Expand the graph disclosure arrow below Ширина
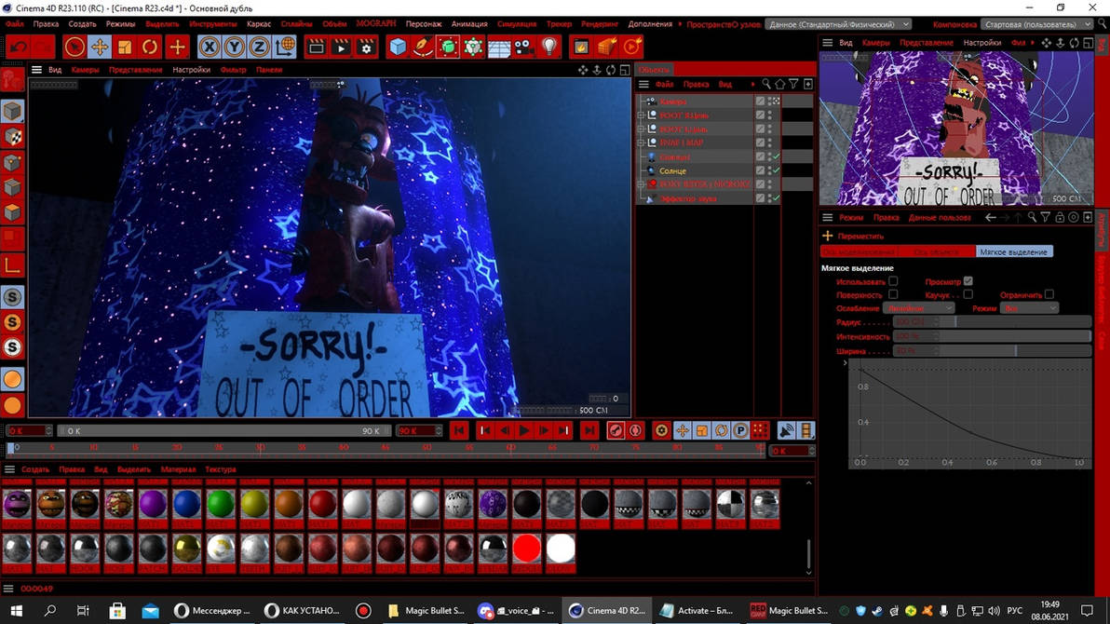 pyautogui.click(x=845, y=362)
